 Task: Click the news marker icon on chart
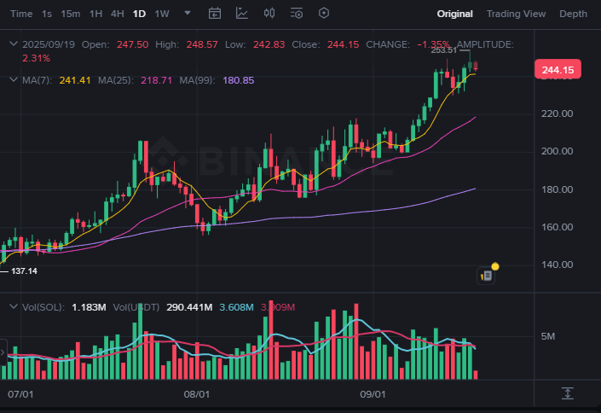(x=487, y=275)
